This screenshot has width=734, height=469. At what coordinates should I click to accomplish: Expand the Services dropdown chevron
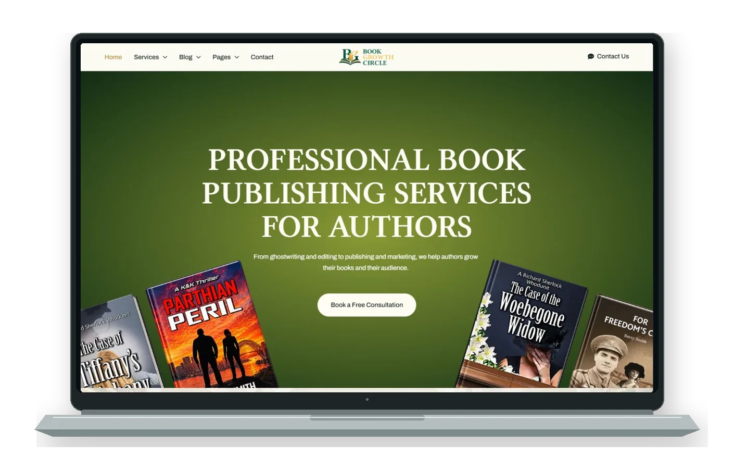coord(165,57)
